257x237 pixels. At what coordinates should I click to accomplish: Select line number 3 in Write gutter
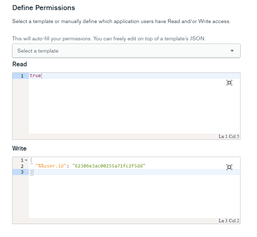point(22,172)
